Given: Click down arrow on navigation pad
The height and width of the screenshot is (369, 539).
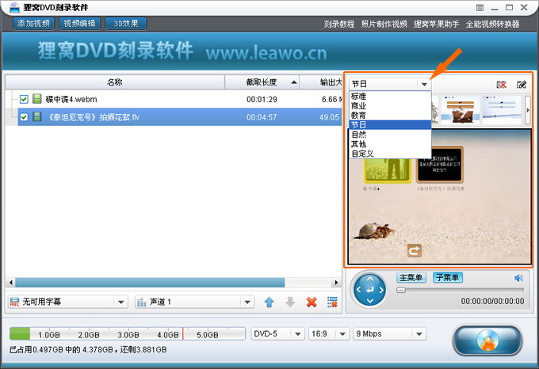Looking at the screenshot, I should click(x=370, y=301).
